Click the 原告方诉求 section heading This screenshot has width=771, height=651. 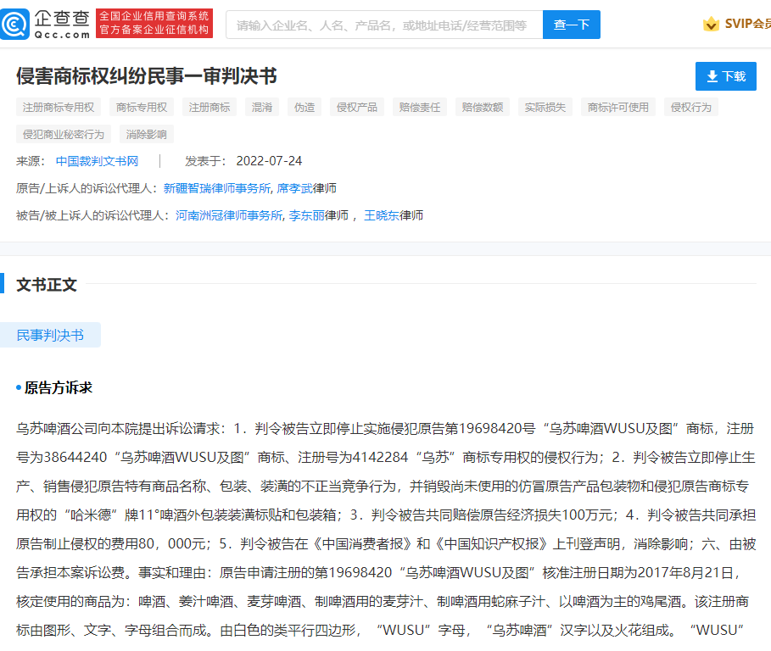pyautogui.click(x=58, y=387)
